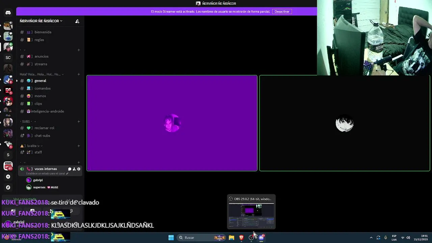432x243 pixels.
Task: Open OBS Studio taskbar icon
Action: [x=251, y=238]
